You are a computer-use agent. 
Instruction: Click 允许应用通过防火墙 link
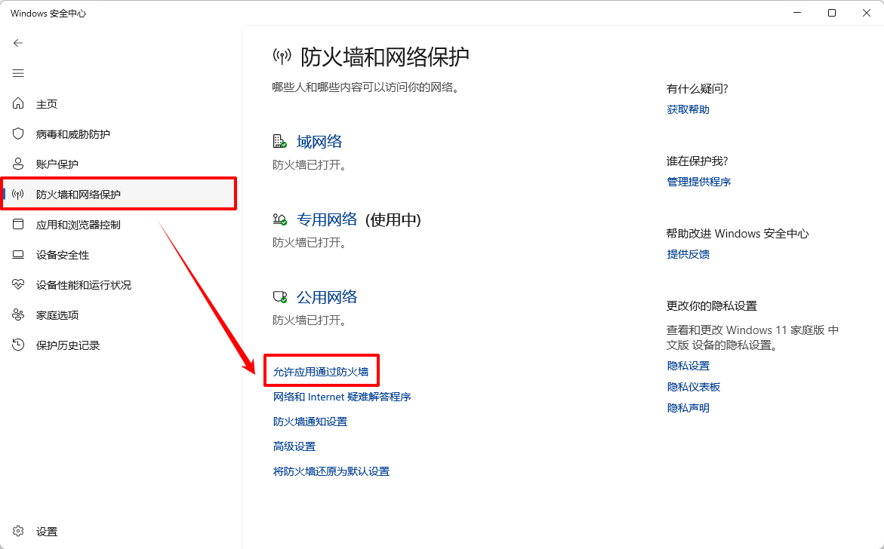(321, 372)
